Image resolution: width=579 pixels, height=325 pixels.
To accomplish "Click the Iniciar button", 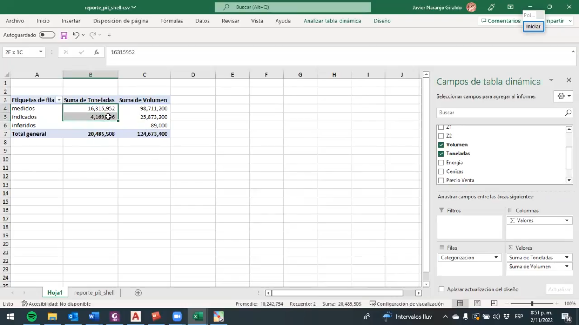I will [533, 26].
